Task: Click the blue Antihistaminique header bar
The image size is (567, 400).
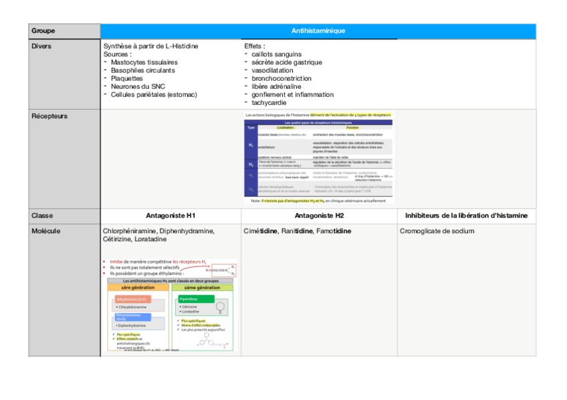Action: (318, 31)
